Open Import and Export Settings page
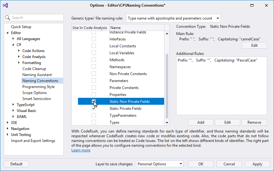This screenshot has height=171, width=274. (x=33, y=141)
